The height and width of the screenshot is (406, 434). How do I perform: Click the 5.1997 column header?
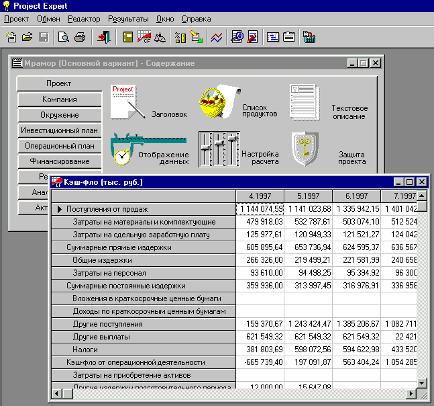[x=308, y=196]
